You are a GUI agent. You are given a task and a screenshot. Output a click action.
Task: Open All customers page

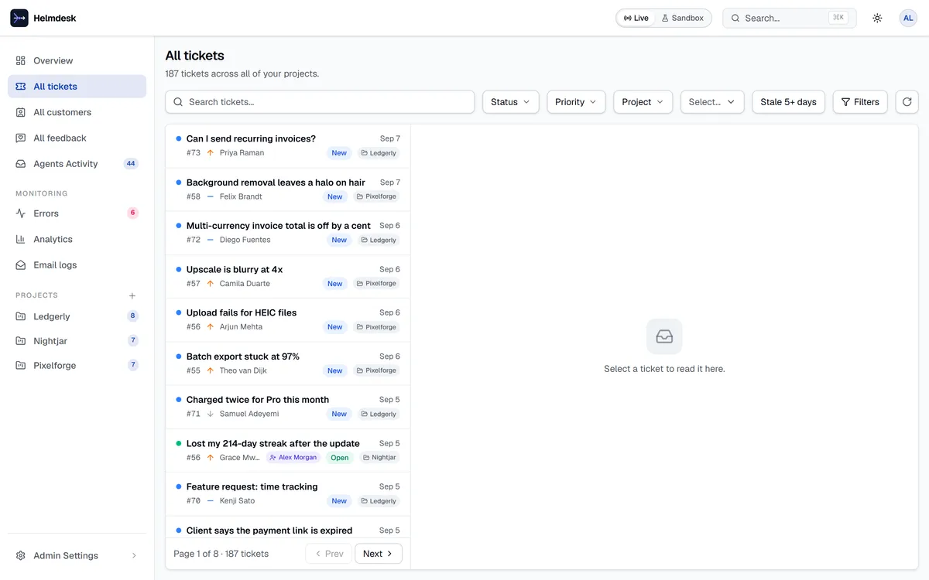pyautogui.click(x=77, y=112)
